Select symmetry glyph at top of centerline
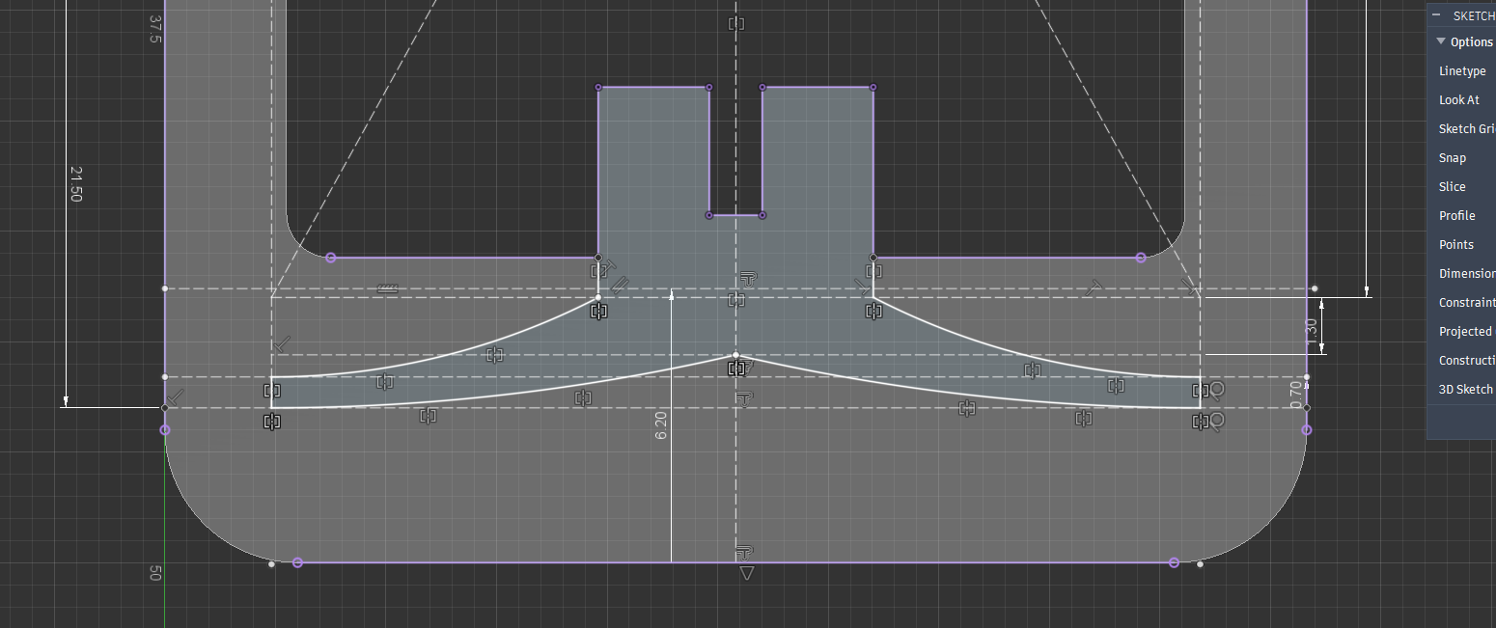Image resolution: width=1496 pixels, height=628 pixels. (736, 23)
